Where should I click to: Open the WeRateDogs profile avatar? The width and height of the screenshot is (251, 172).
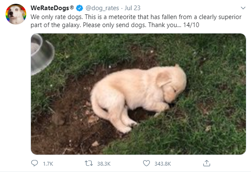pyautogui.click(x=16, y=14)
